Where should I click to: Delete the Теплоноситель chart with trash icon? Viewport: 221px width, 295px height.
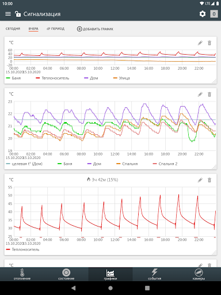pyautogui.click(x=209, y=180)
